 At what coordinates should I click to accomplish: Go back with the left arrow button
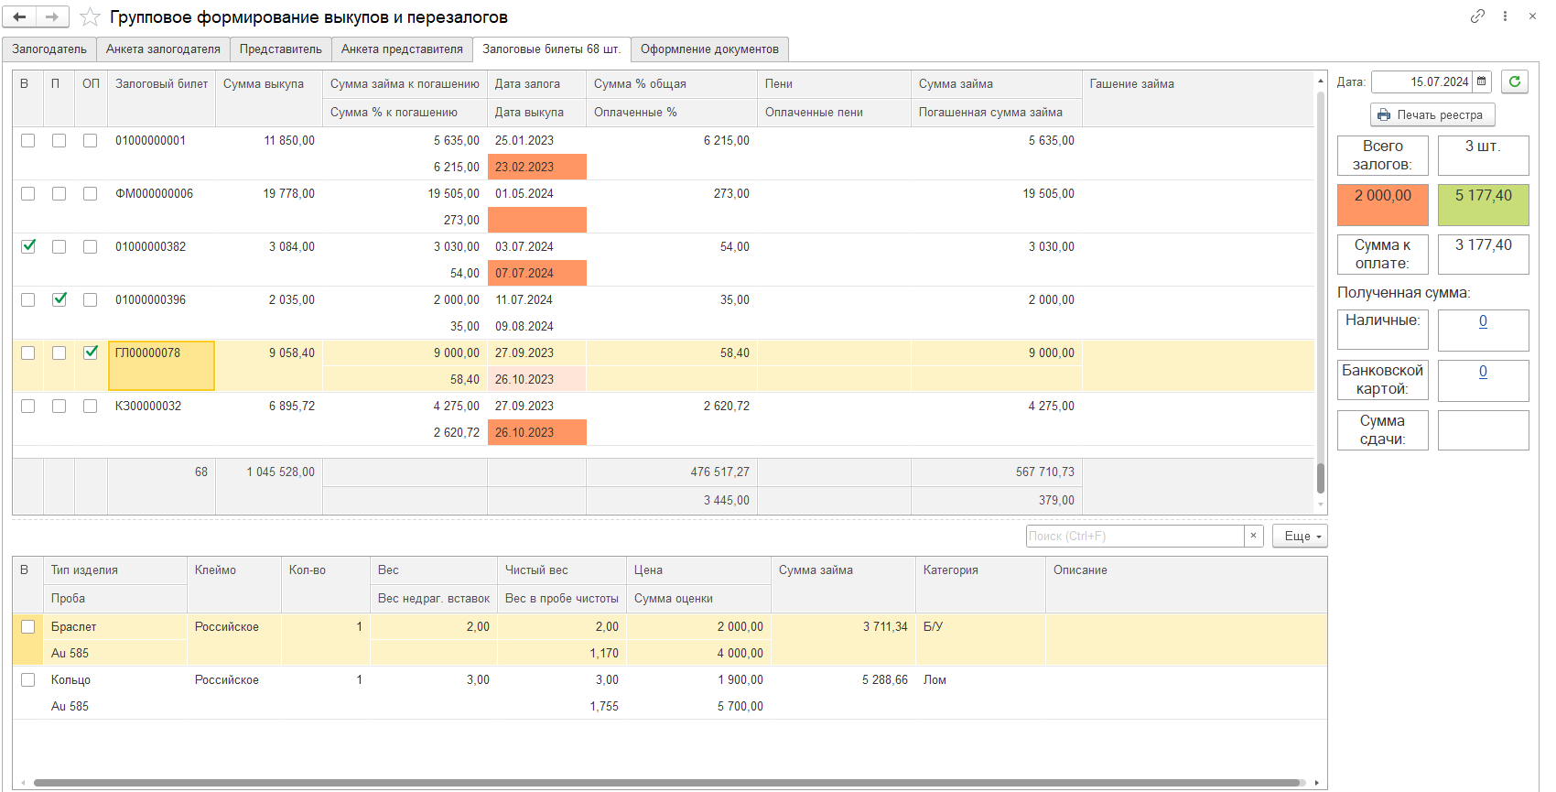tap(19, 16)
